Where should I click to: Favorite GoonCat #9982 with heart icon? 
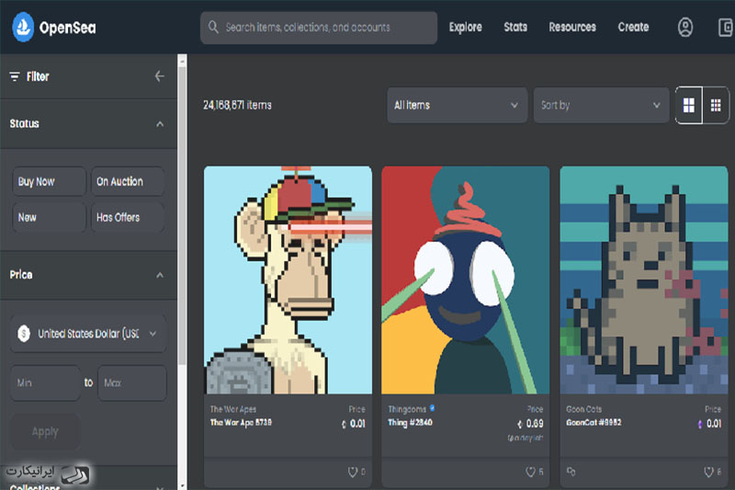(708, 472)
